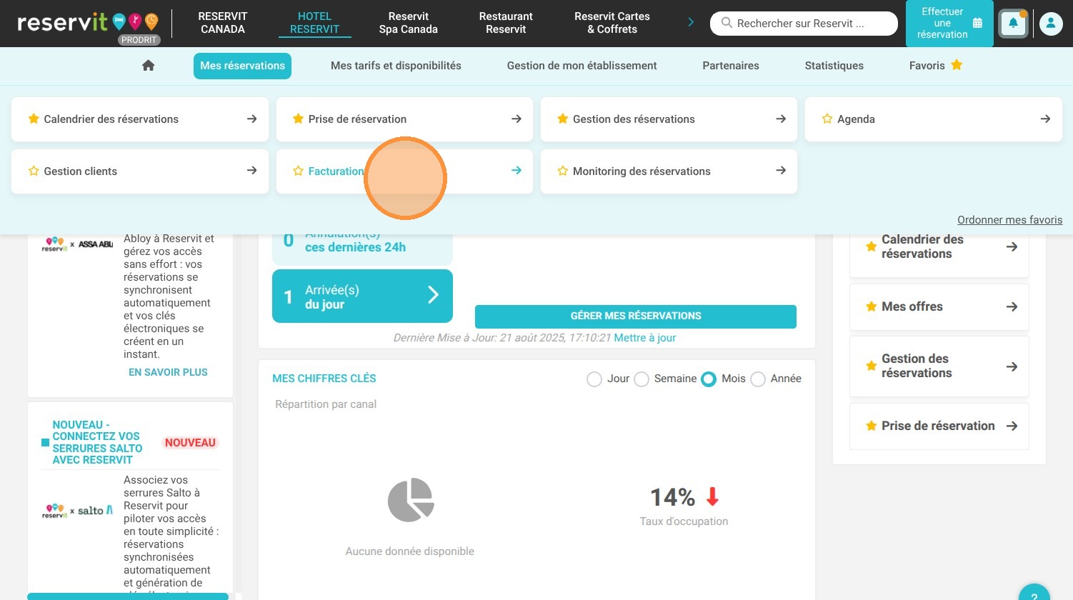Click arrow on Gestion des réservations menu card
The width and height of the screenshot is (1073, 600).
pos(780,119)
